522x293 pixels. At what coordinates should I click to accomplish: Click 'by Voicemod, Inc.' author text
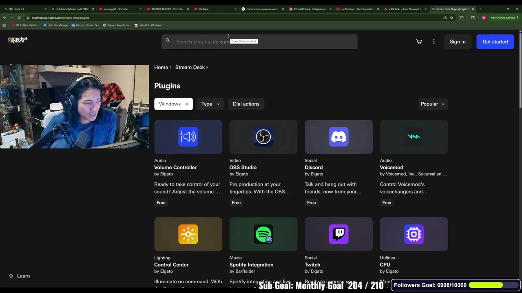pyautogui.click(x=414, y=174)
